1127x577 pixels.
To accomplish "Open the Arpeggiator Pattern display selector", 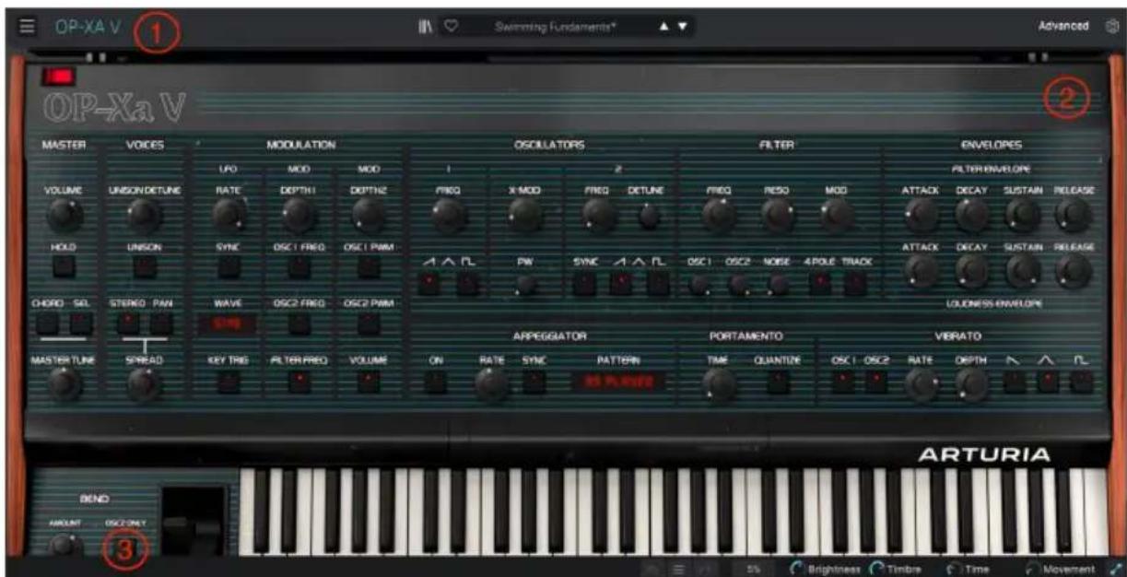I will point(616,383).
